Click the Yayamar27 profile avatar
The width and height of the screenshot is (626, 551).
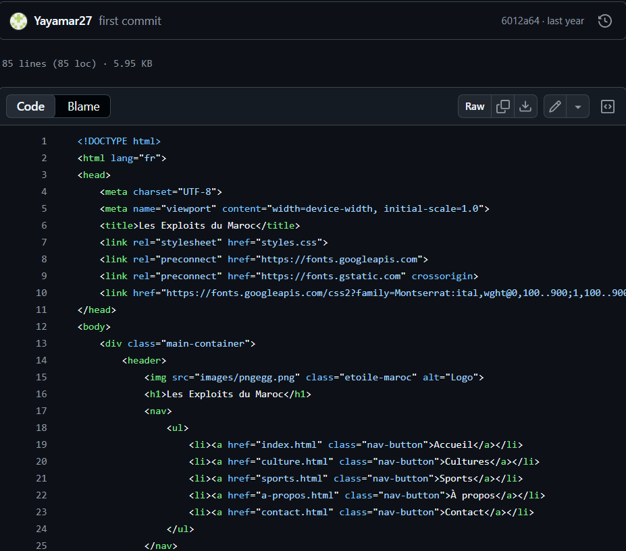coord(18,21)
